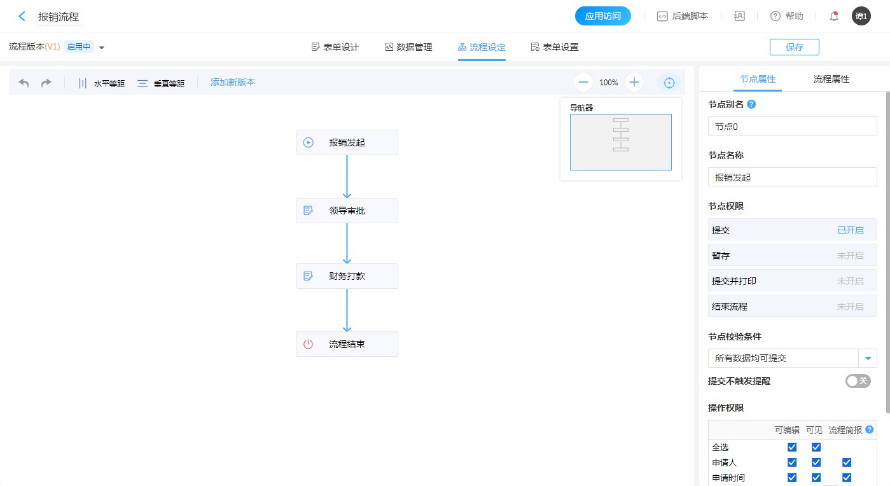Viewport: 890px width, 486px height.
Task: Click the locate/center canvas target icon
Action: point(669,82)
